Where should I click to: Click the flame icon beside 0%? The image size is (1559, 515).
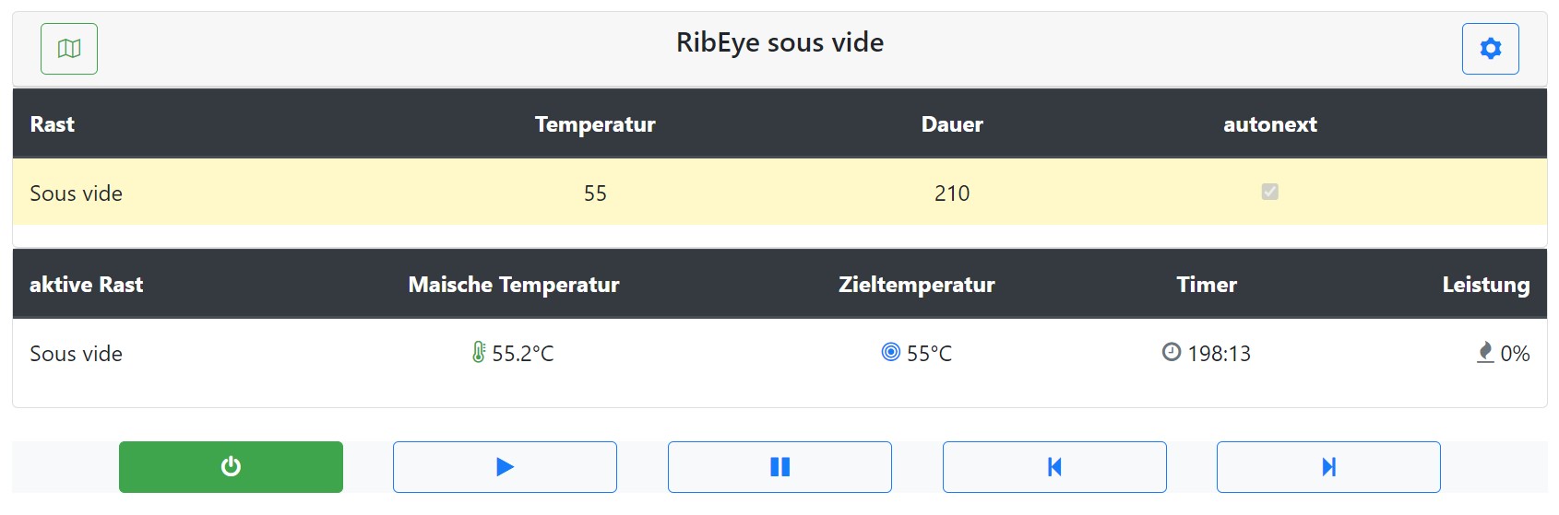pos(1485,352)
